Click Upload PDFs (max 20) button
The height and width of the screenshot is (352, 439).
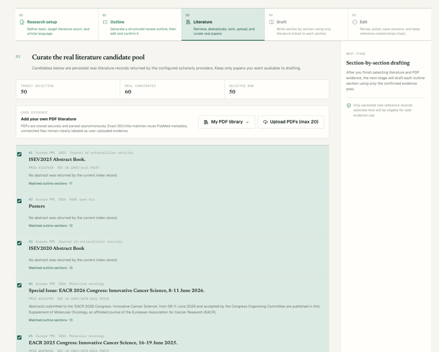[x=291, y=122]
